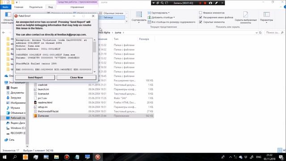Open the Управление ribbon tab
The height and width of the screenshot is (161, 286).
77,7
